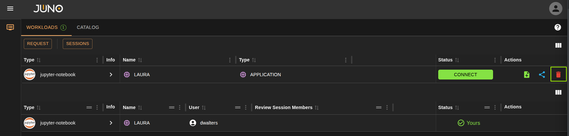Sort sessions table by User column

pyautogui.click(x=204, y=108)
